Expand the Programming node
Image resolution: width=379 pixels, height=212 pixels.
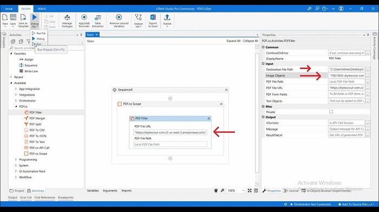16,160
